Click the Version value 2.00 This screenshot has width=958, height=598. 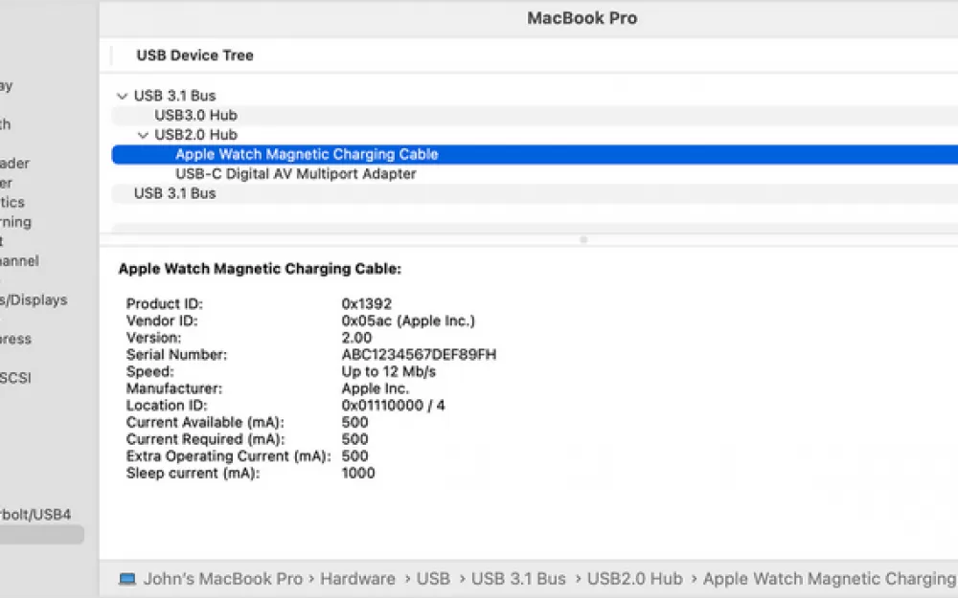click(356, 338)
